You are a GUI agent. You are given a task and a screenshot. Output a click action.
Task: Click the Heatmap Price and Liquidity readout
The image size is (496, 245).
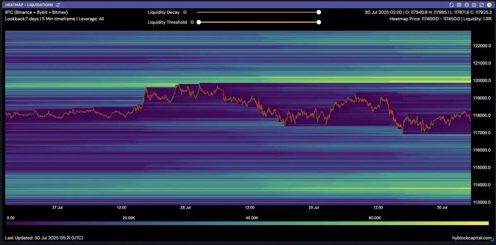click(x=441, y=19)
